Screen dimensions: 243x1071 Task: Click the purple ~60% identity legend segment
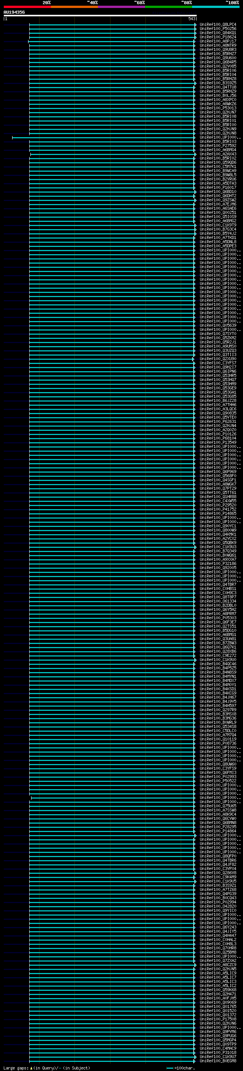(x=122, y=7)
